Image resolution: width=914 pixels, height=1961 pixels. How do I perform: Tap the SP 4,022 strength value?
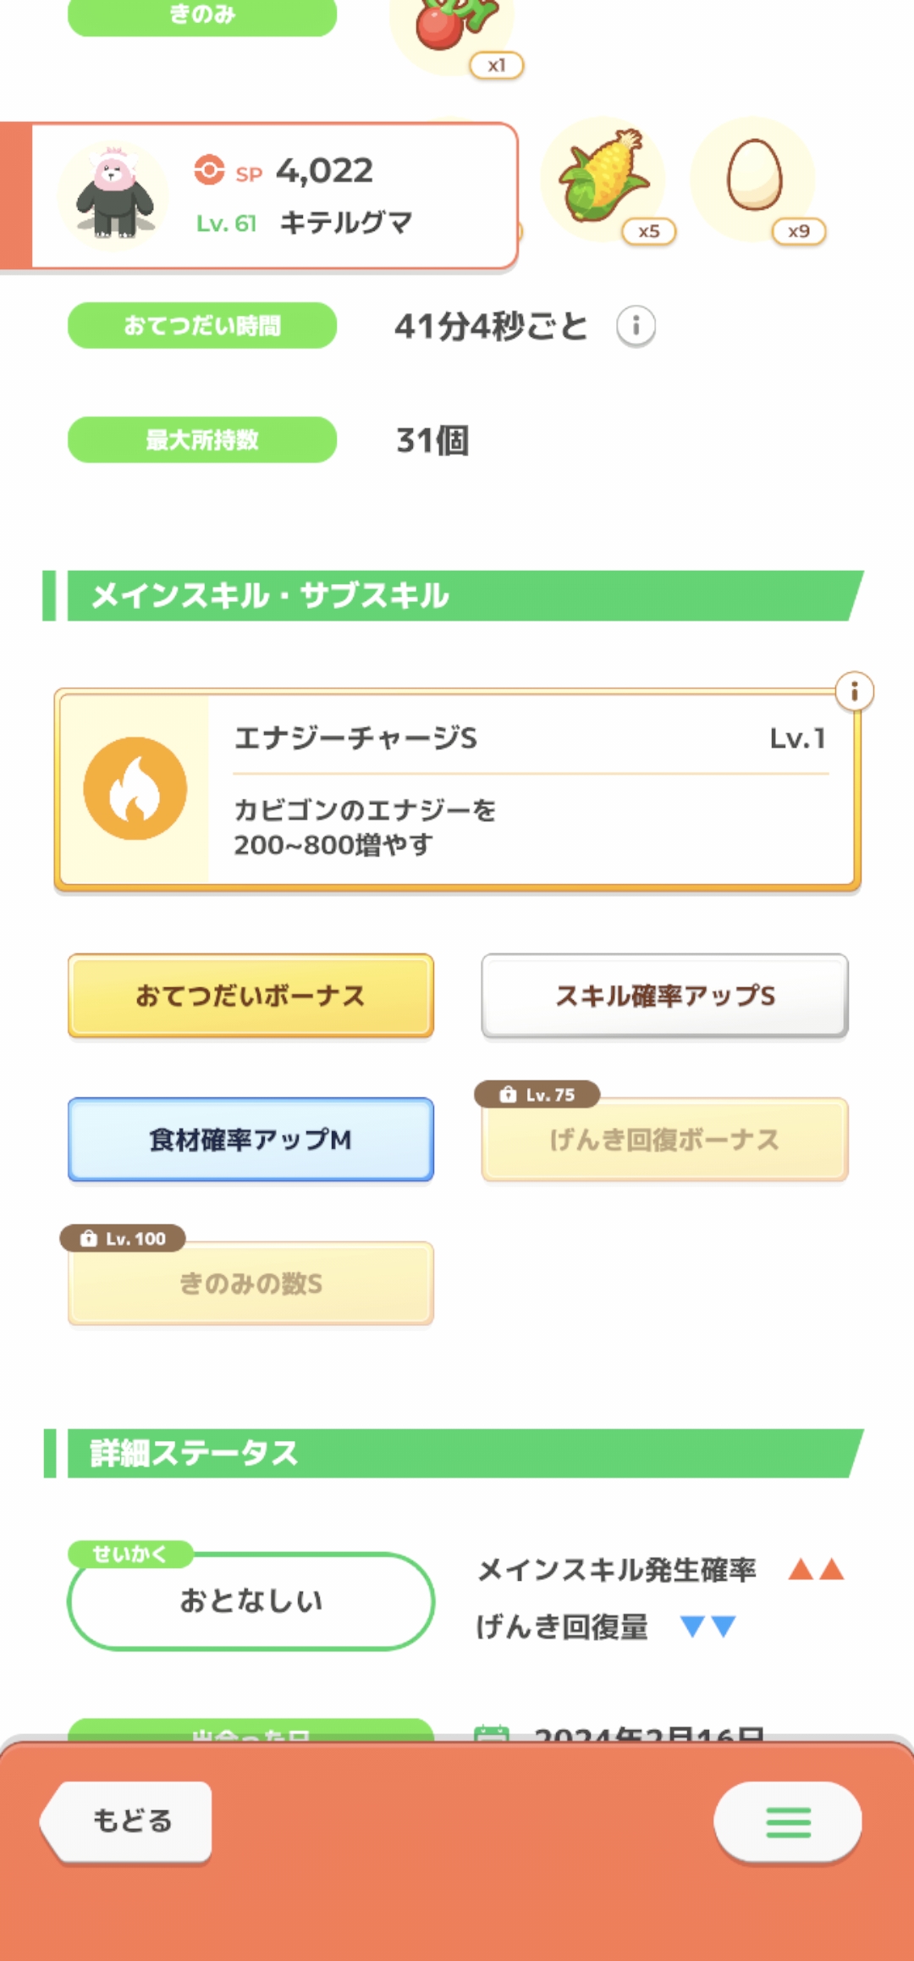(x=323, y=171)
